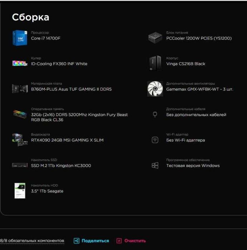The width and height of the screenshot is (247, 250).
Task: Click the Seagate HDD image
Action: [x=20, y=191]
